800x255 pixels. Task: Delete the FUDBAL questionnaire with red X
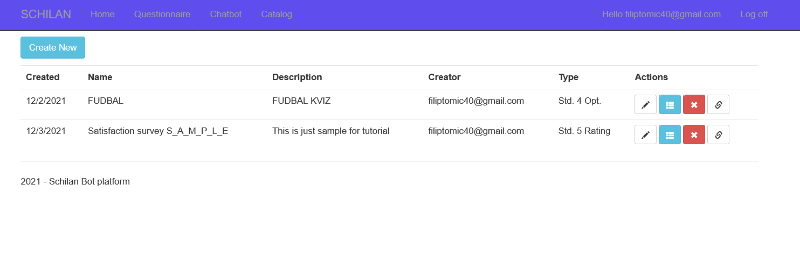[694, 105]
